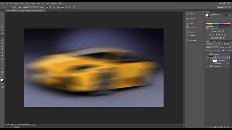The width and height of the screenshot is (232, 130).
Task: Toggle Quick Mask mode
Action: click(x=2, y=84)
